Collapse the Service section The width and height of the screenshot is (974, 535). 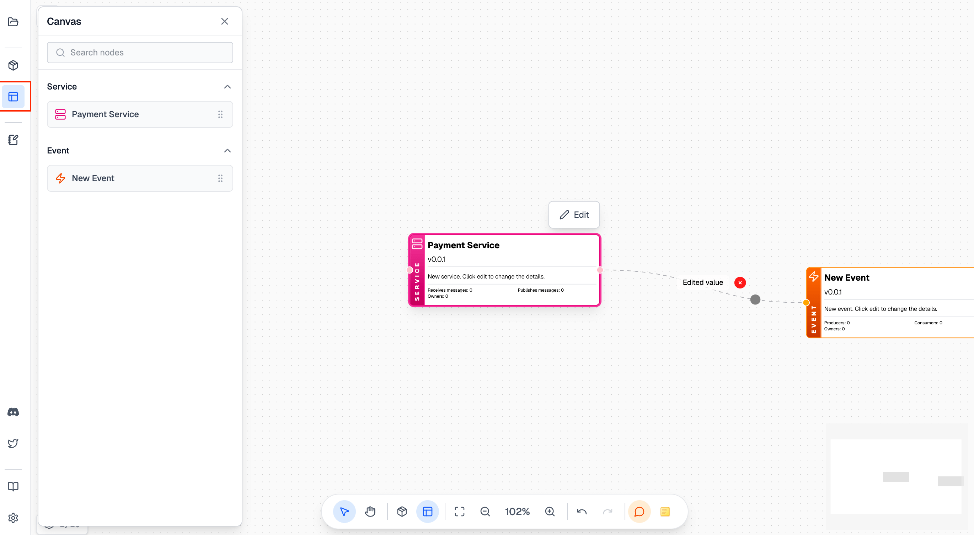point(227,87)
